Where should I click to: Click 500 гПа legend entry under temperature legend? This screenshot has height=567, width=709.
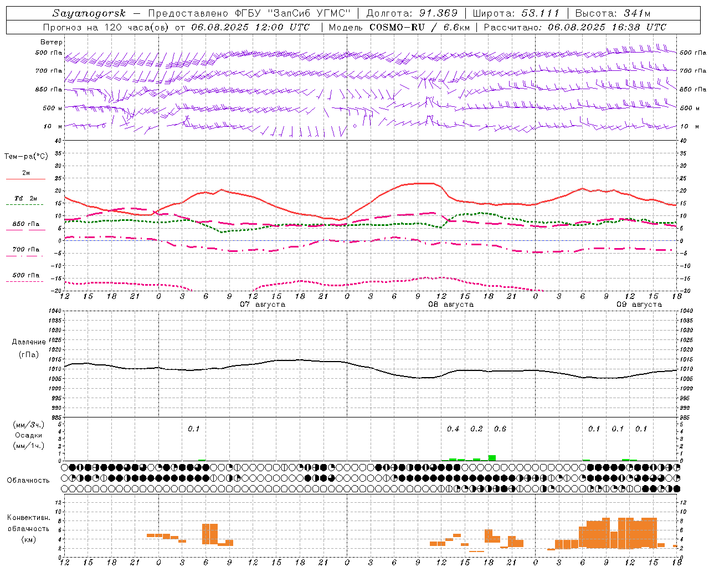coord(26,275)
